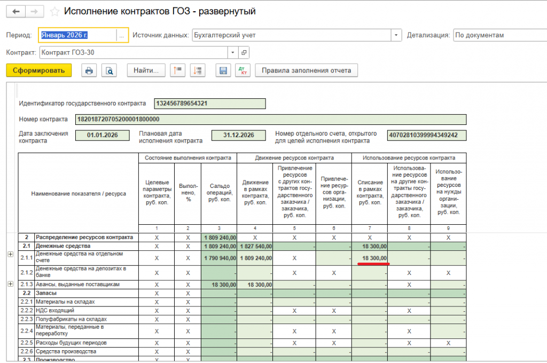Go forward with the right arrow button

pyautogui.click(x=34, y=12)
